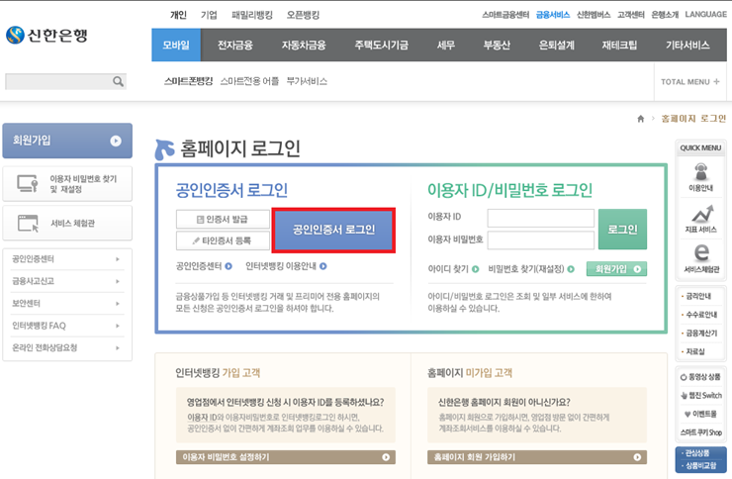This screenshot has height=479, width=732.
Task: Click arrow icon next to 인터넷뱅킹 이용안내
Action: (x=323, y=266)
